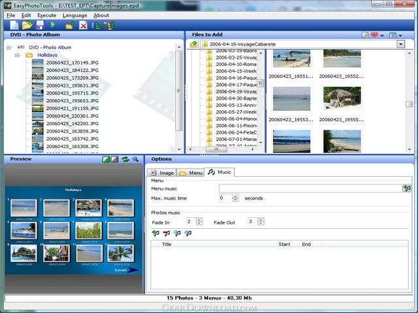Click the green image icon in the Preview header
418x313 pixels.
click(106, 159)
